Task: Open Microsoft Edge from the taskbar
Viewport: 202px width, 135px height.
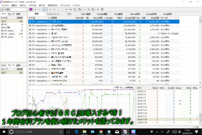Action: click(x=76, y=132)
